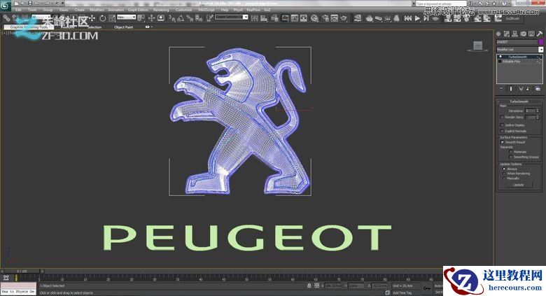The image size is (546, 296).
Task: Open reference coordinate system View dropdown
Action: [126, 17]
